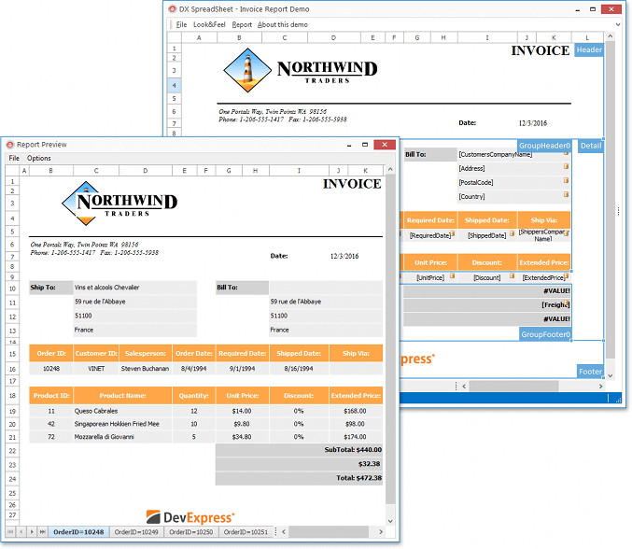Click the Total $472.38 cell
The image size is (632, 549).
click(299, 478)
